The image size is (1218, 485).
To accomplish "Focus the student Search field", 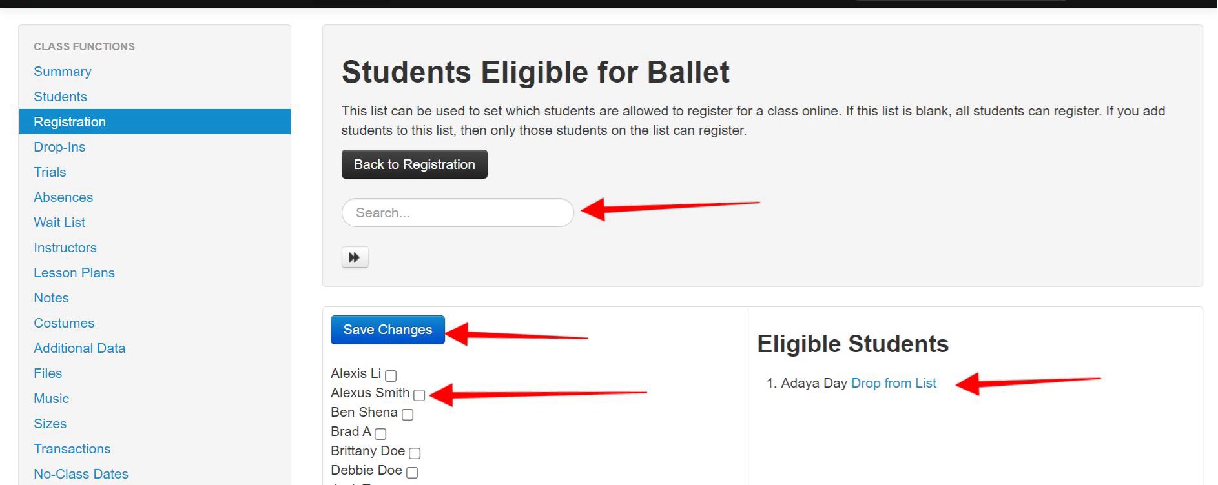I will point(457,213).
